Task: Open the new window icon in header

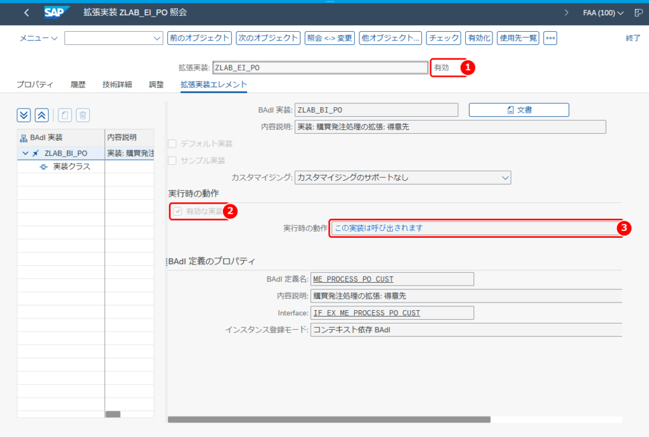Action: click(x=639, y=13)
